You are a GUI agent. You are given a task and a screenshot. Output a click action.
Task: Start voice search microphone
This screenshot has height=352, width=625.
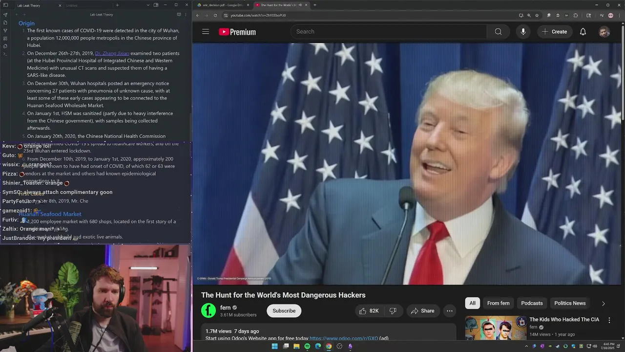(x=523, y=32)
